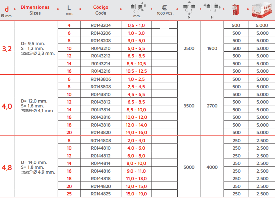
Task: Select code R0143216
Action: click(101, 71)
